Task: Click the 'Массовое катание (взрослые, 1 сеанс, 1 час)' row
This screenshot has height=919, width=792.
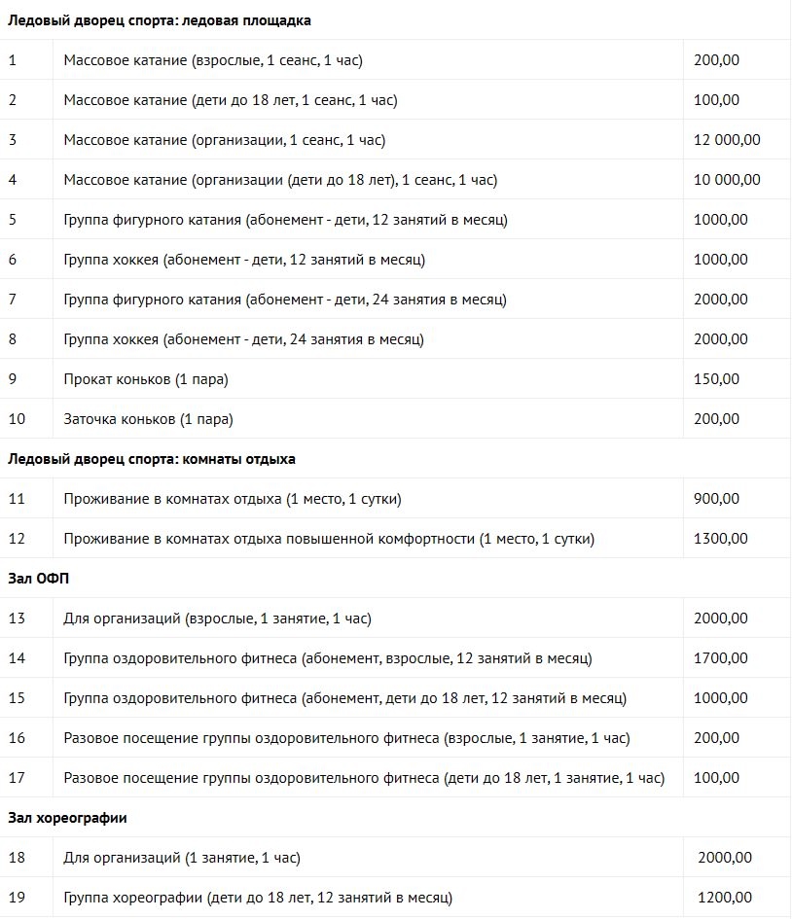Action: point(396,59)
